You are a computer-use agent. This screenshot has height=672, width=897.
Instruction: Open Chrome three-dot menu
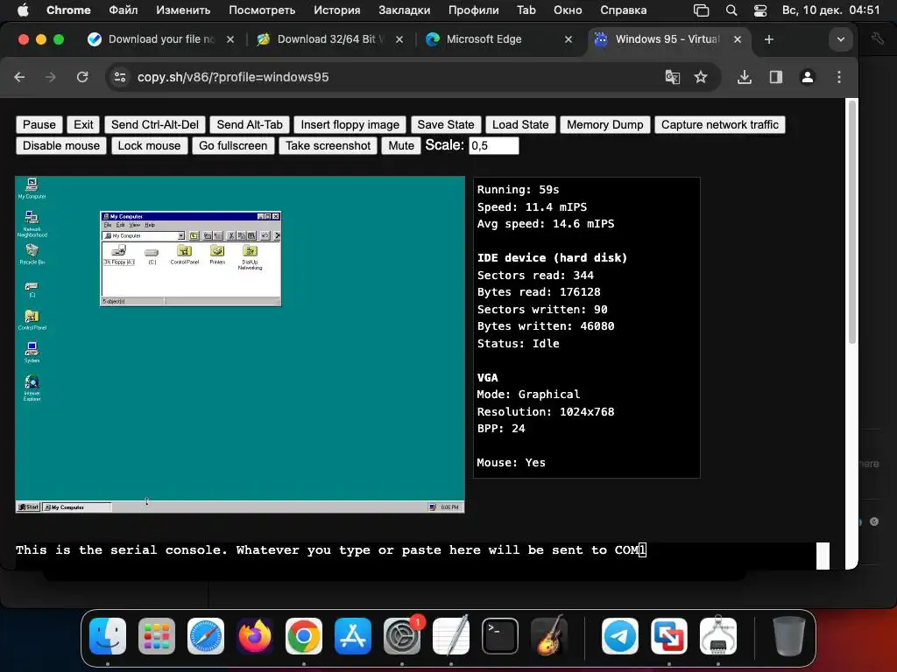tap(838, 77)
